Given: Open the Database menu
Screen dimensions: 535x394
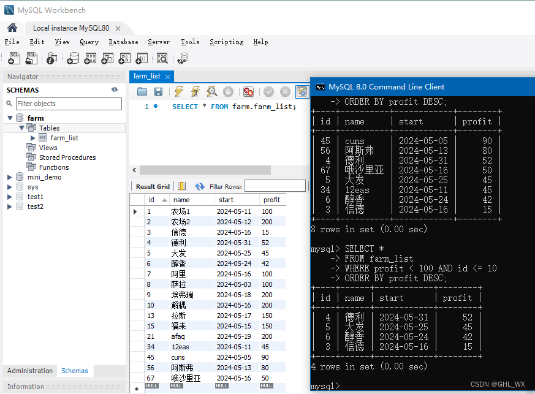Looking at the screenshot, I should click(124, 42).
